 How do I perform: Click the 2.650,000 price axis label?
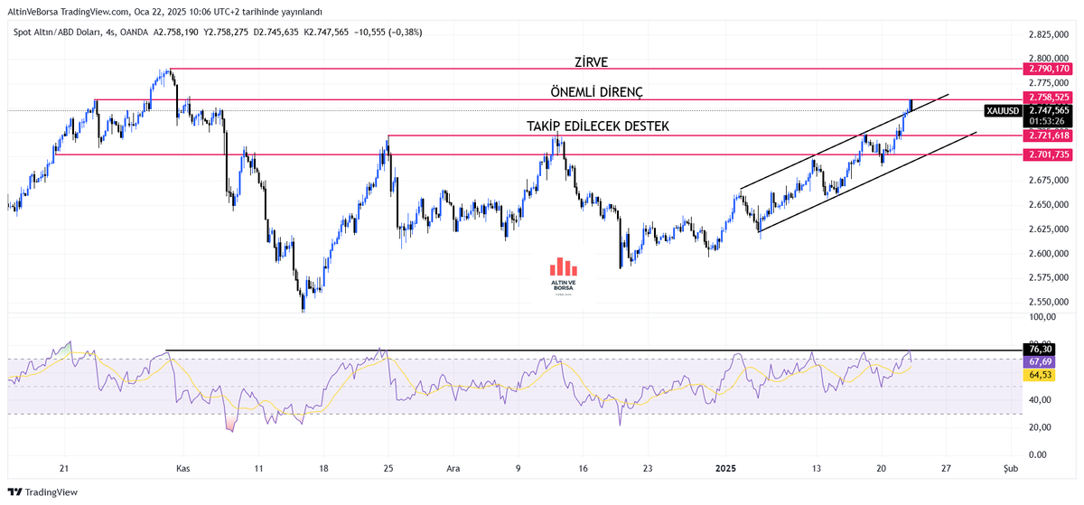click(1049, 205)
